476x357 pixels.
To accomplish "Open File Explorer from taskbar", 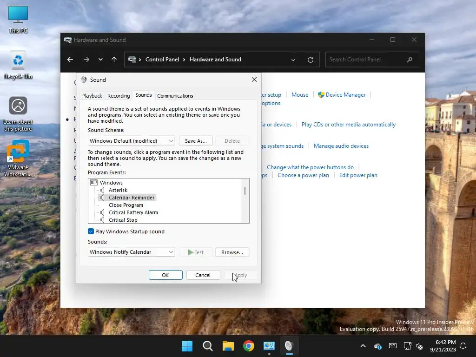I will pos(228,346).
